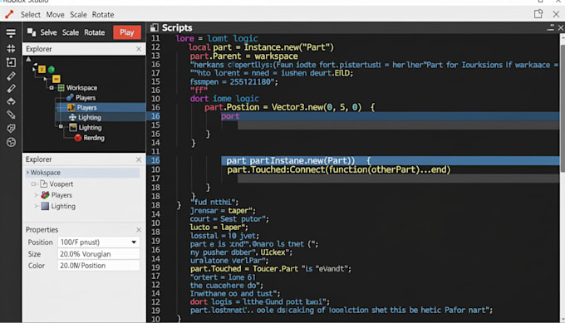
Task: Click the red brush icon beside Select
Action: (9, 14)
